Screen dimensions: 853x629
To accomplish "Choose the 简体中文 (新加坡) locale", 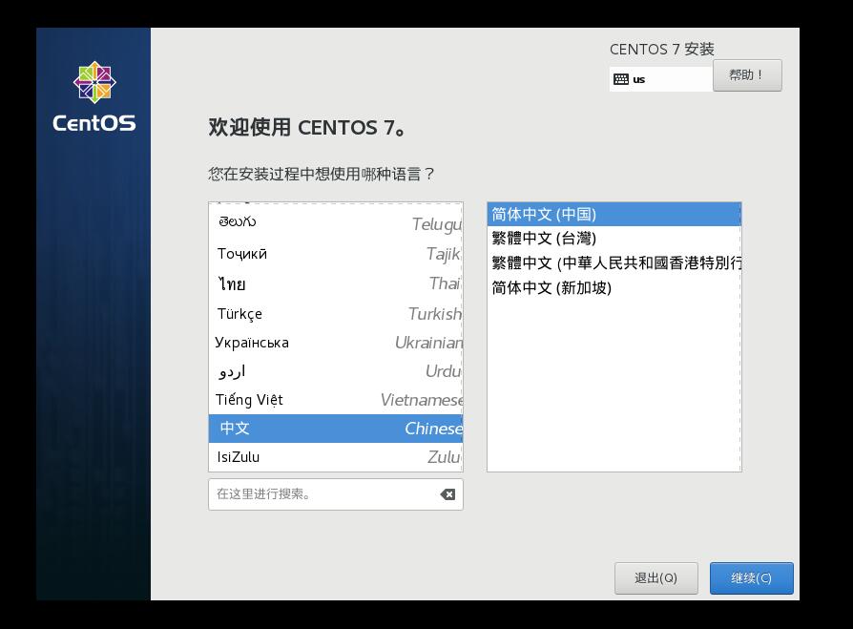I will 614,287.
